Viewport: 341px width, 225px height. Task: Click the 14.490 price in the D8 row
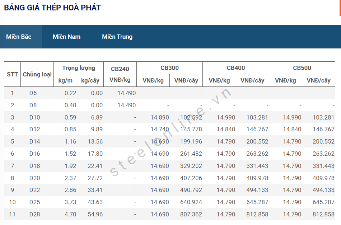(127, 105)
